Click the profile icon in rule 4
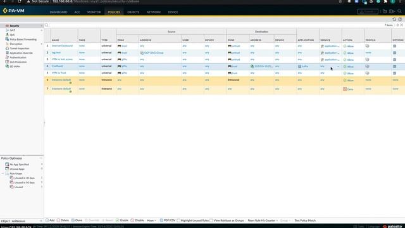Image resolution: width=405 pixels, height=228 pixels. point(367,66)
